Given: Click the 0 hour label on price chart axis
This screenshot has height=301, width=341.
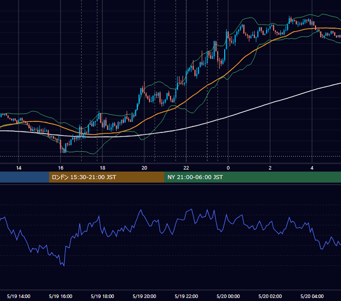Looking at the screenshot, I should [228, 168].
